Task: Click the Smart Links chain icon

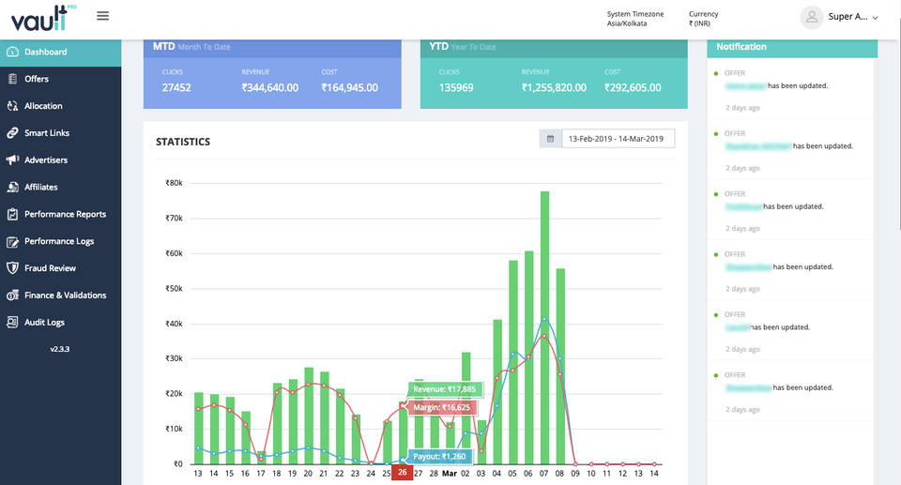Action: [x=12, y=133]
